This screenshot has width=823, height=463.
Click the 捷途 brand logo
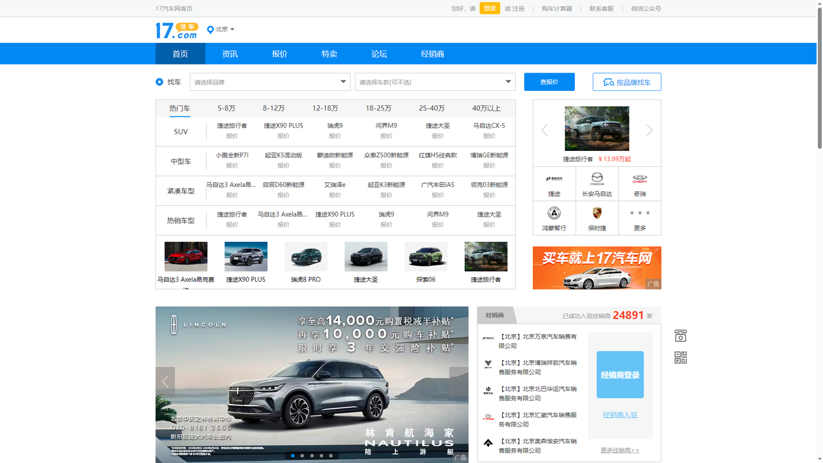click(554, 178)
